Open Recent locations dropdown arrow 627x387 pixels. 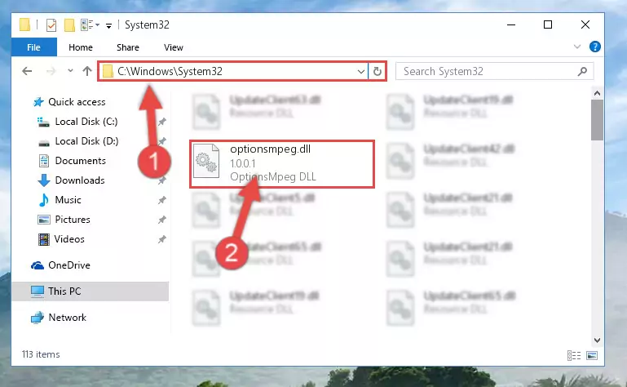click(70, 71)
